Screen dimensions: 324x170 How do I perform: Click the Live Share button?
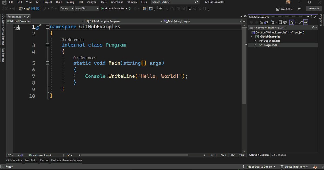point(284,9)
